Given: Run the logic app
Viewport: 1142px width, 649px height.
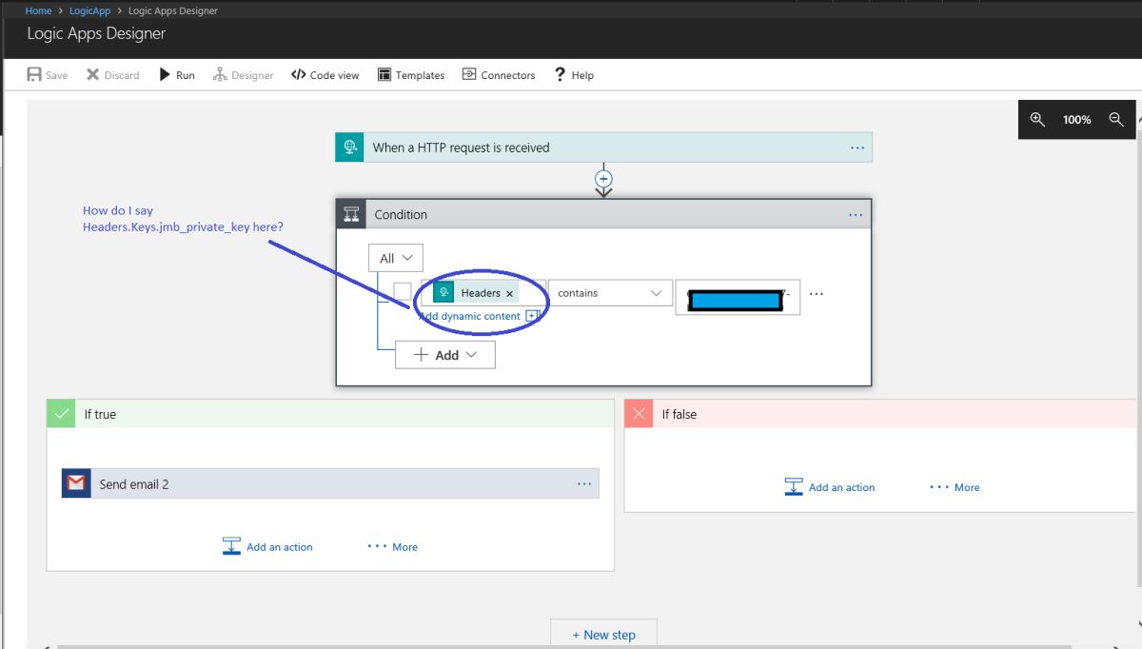Looking at the screenshot, I should tap(177, 75).
